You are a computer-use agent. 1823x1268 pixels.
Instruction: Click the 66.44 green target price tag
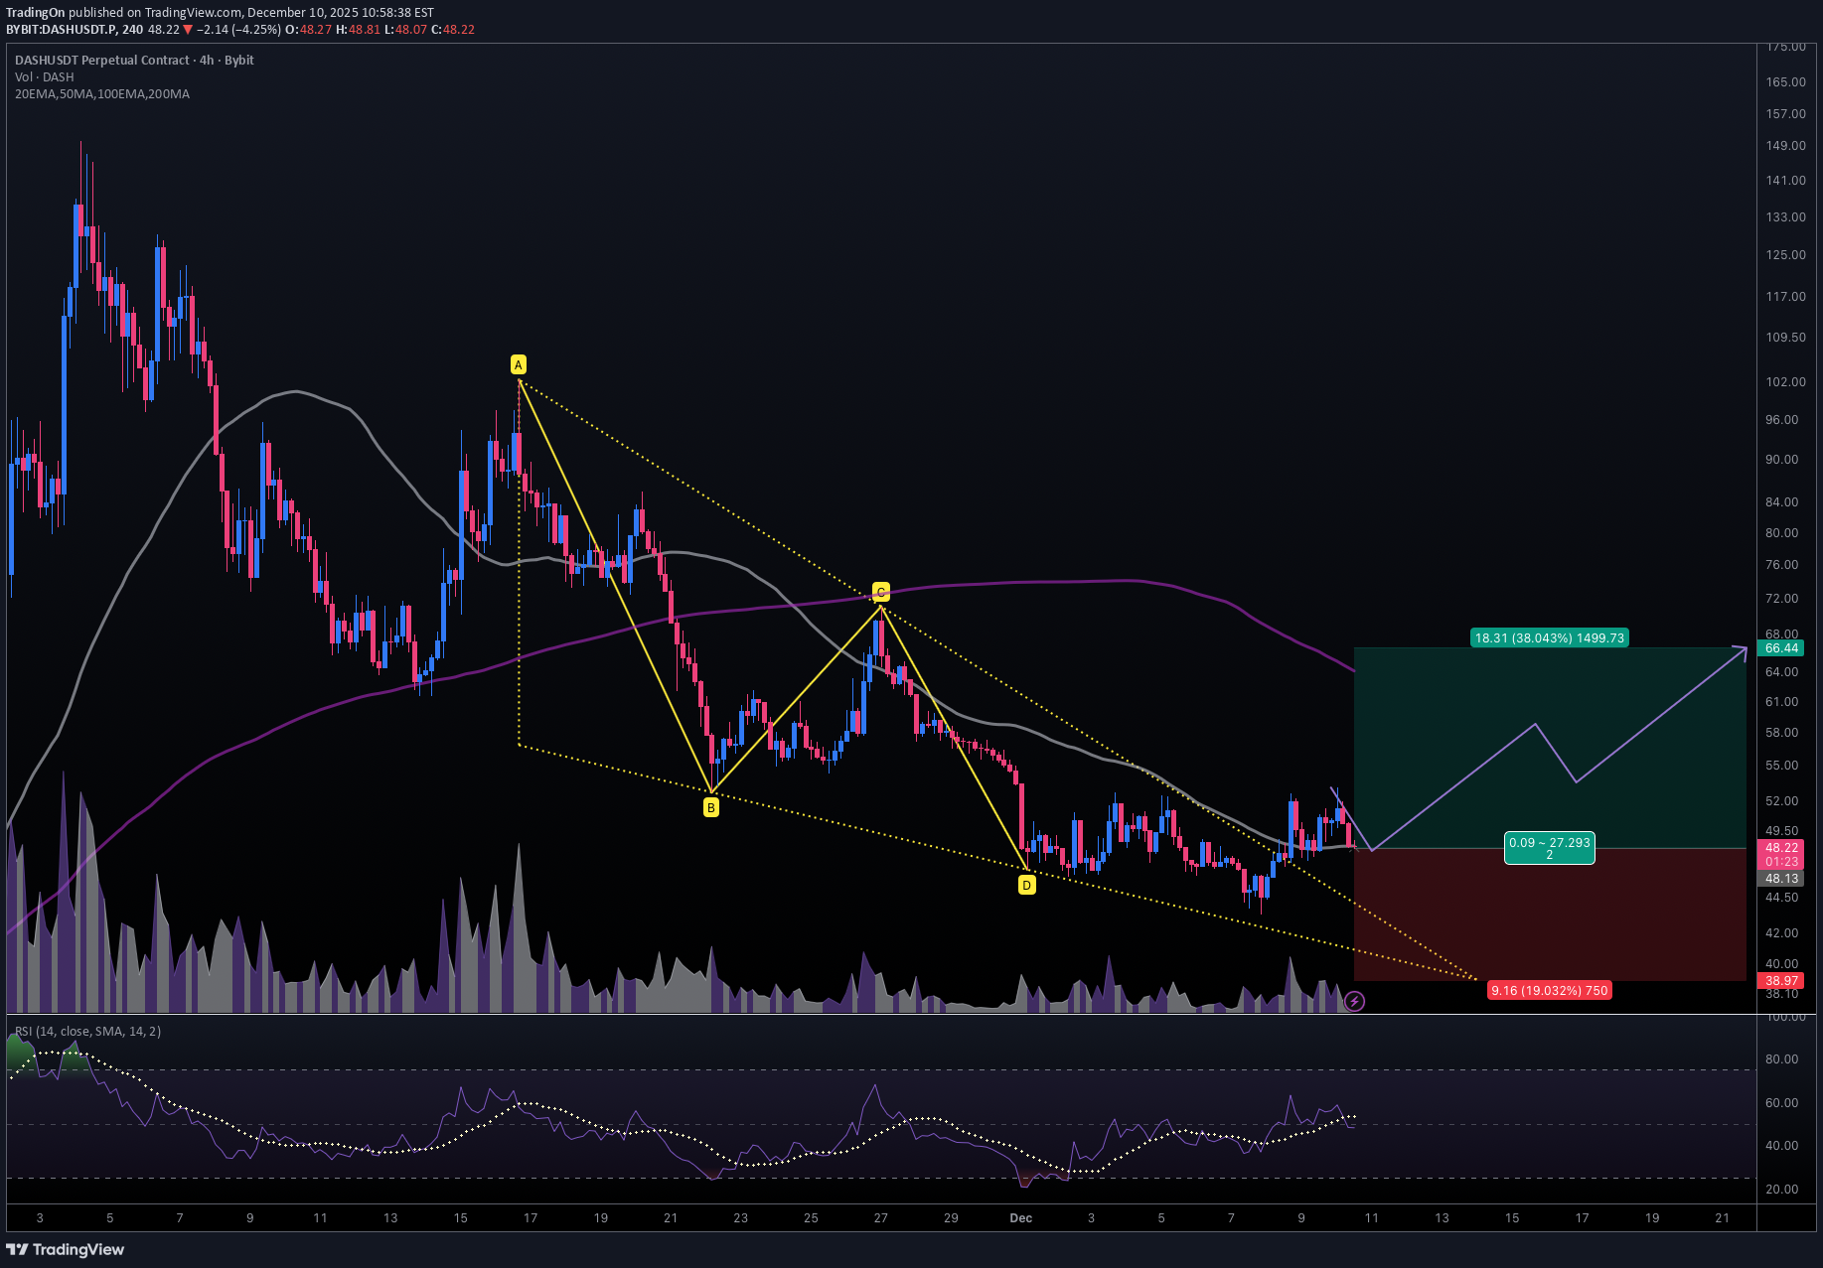tap(1781, 648)
